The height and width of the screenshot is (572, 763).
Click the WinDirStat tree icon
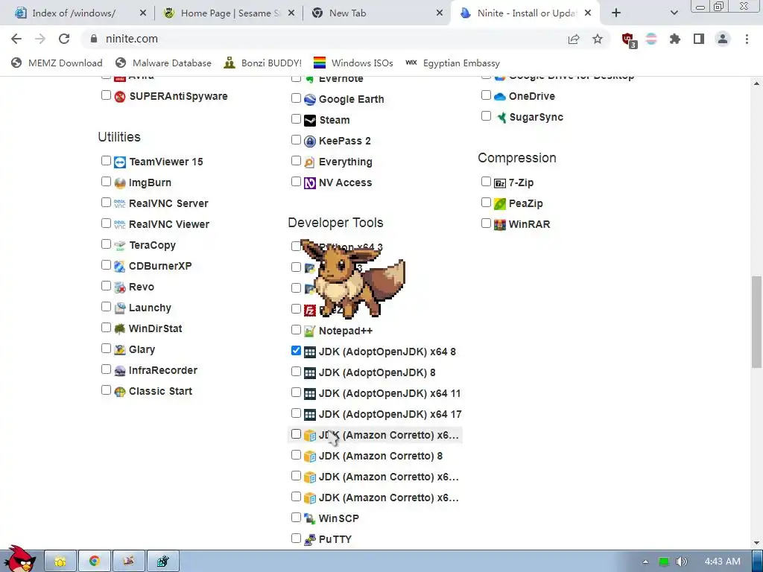pos(120,328)
